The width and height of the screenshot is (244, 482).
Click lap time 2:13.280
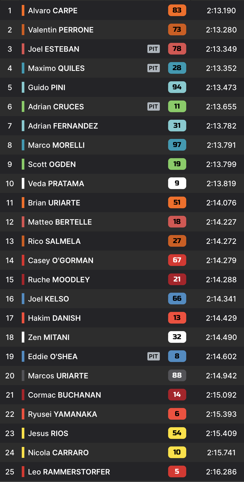click(221, 30)
